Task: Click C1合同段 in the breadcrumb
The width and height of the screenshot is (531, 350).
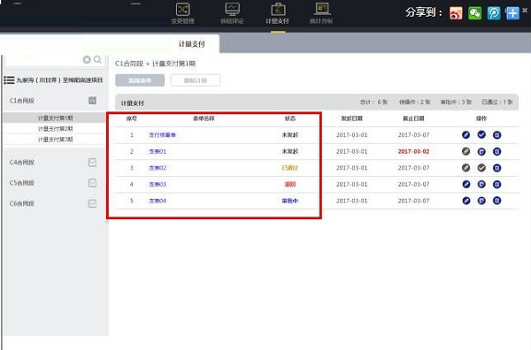Action: (129, 64)
